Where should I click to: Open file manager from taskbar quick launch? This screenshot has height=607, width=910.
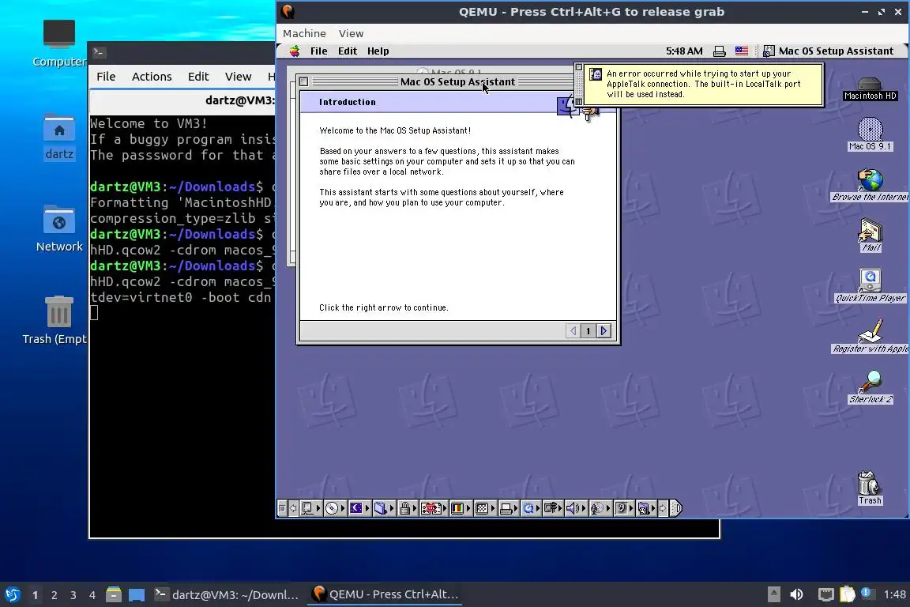pyautogui.click(x=114, y=594)
